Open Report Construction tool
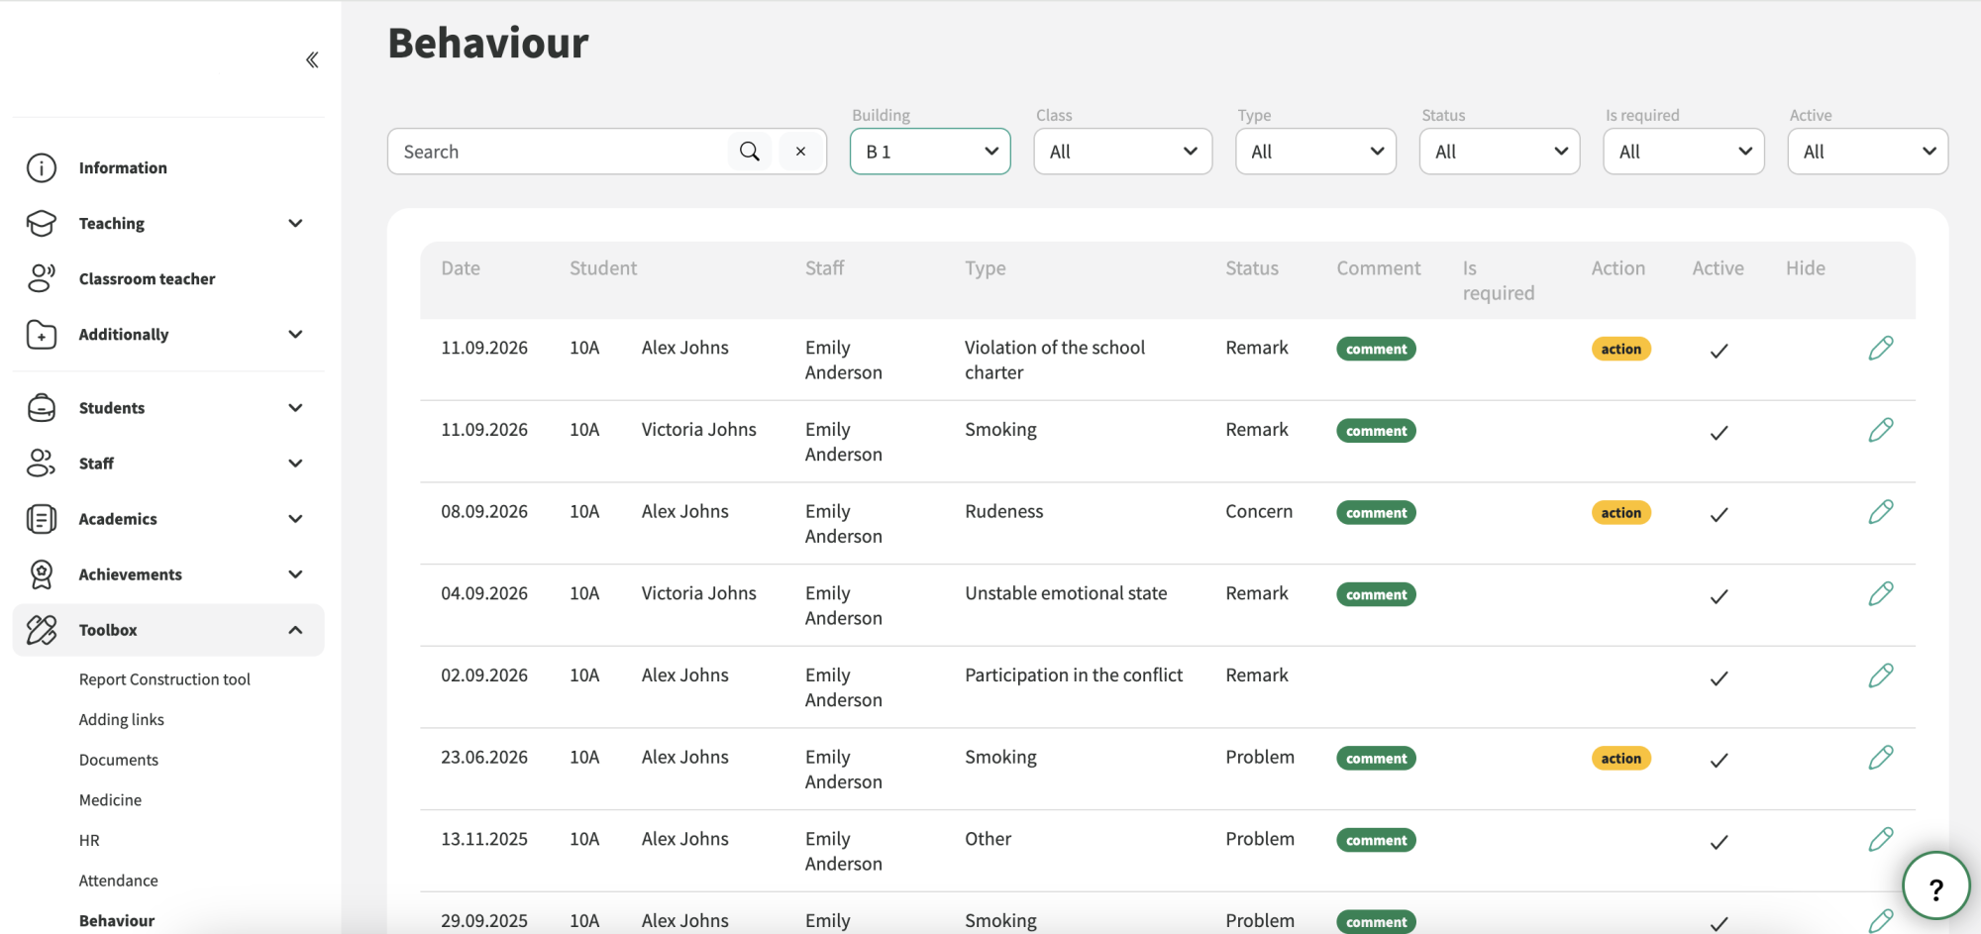This screenshot has width=1981, height=934. coord(164,679)
